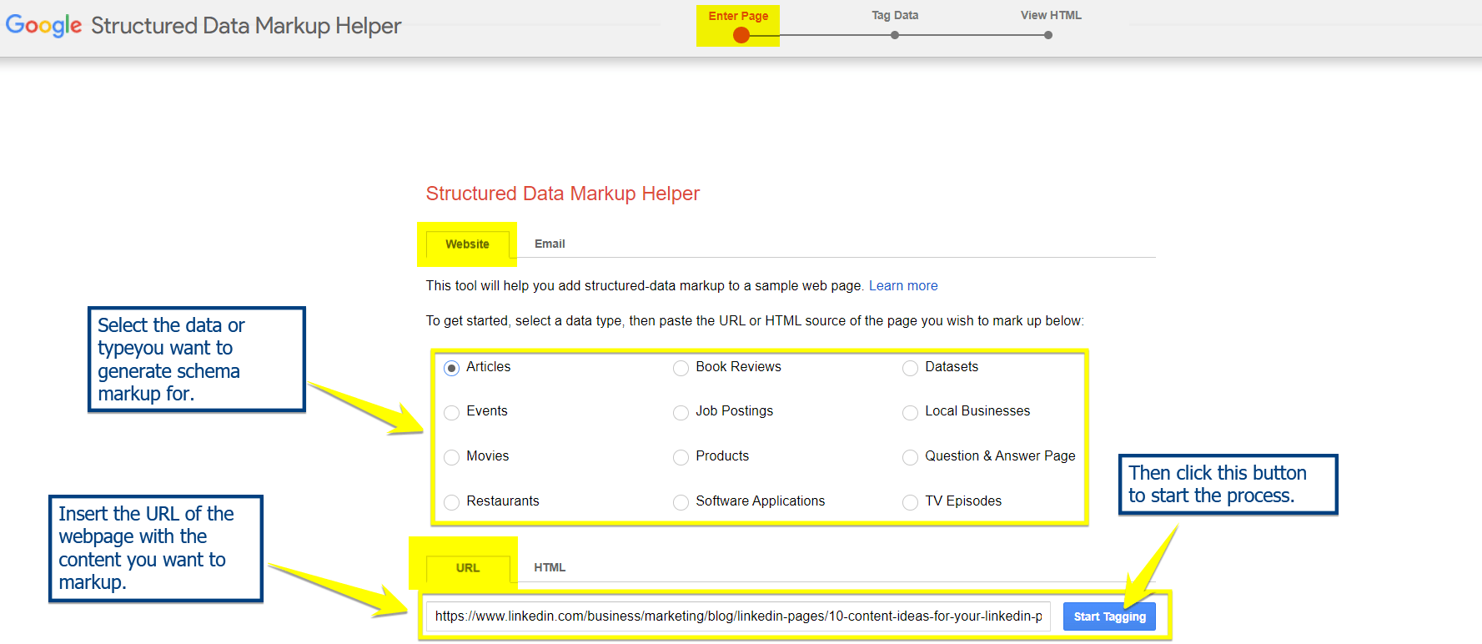Viewport: 1482px width, 644px height.
Task: Click the View HTML progress step dot
Action: [1048, 35]
